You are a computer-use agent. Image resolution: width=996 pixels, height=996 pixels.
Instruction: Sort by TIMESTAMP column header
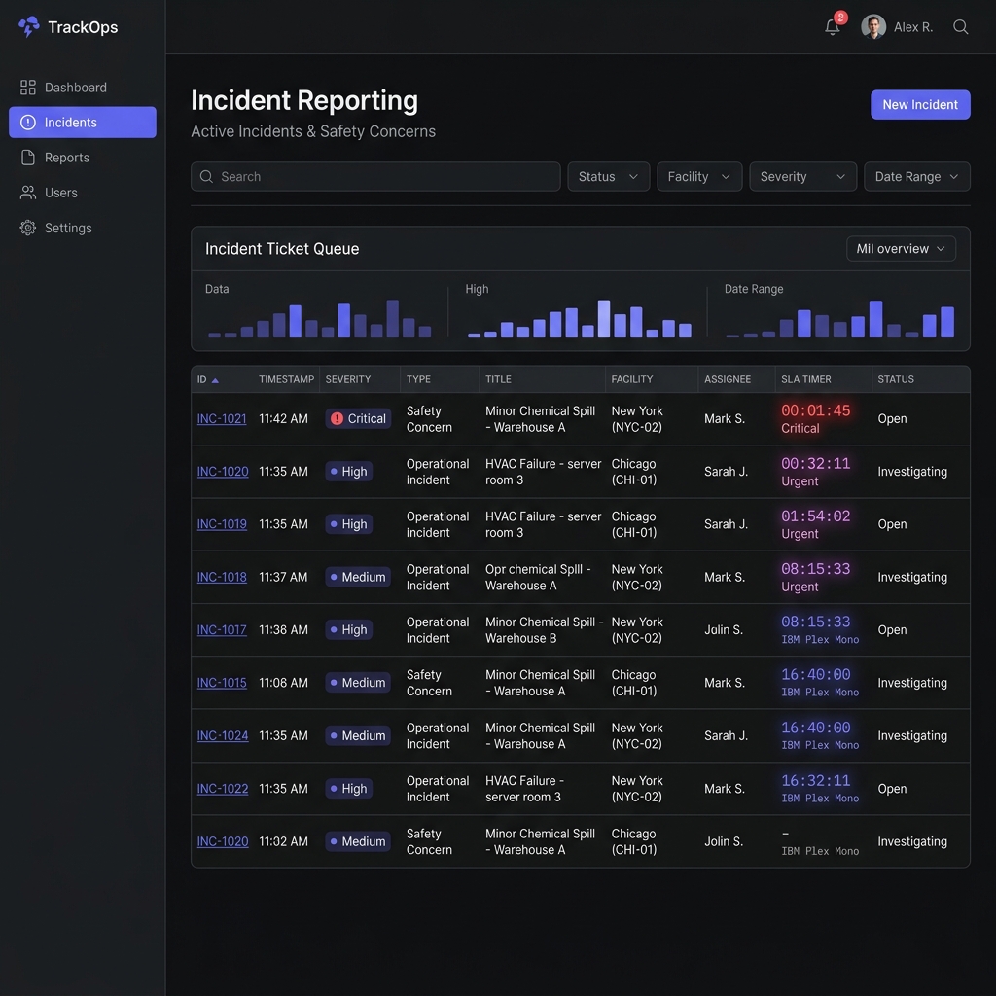click(287, 379)
